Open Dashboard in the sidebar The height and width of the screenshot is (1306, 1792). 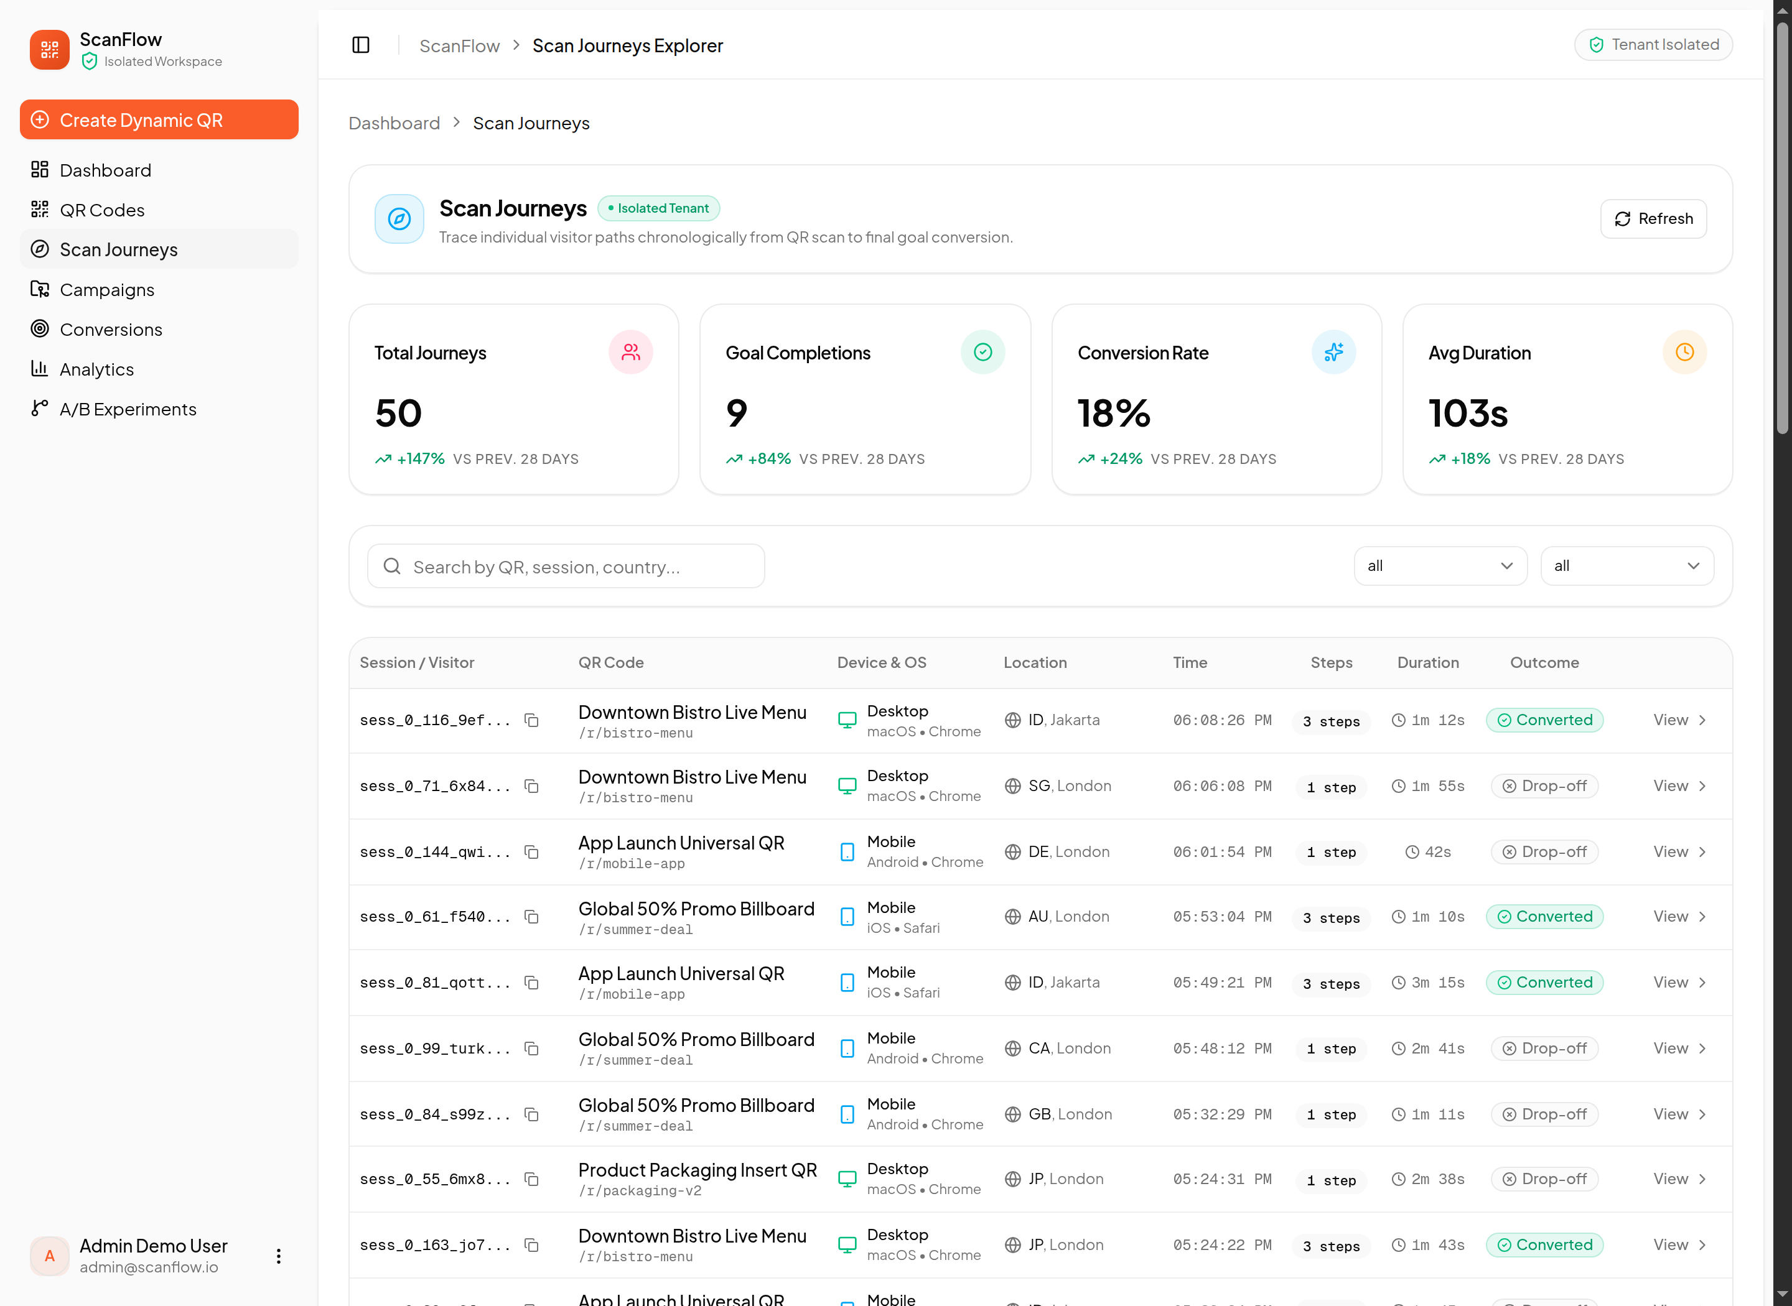tap(159, 170)
